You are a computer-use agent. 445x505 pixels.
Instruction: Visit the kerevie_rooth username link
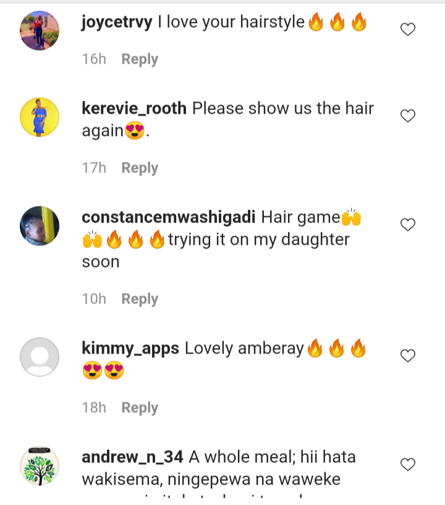click(x=134, y=109)
